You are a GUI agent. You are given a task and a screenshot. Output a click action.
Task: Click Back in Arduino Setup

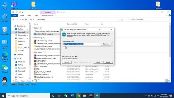click(x=98, y=62)
